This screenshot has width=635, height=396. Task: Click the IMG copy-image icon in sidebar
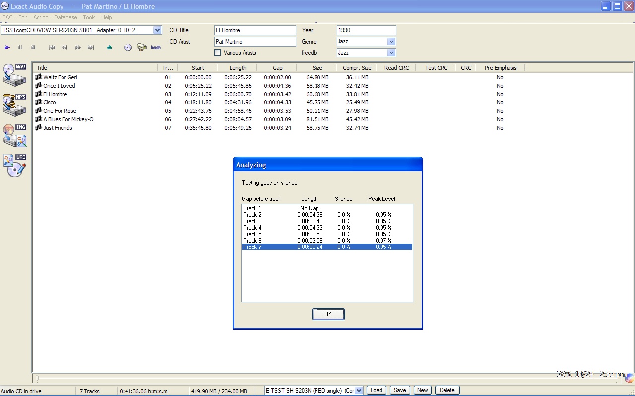(15, 136)
